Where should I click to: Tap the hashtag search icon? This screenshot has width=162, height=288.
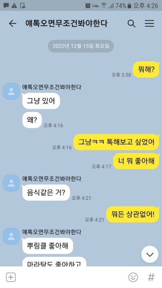(x=151, y=277)
